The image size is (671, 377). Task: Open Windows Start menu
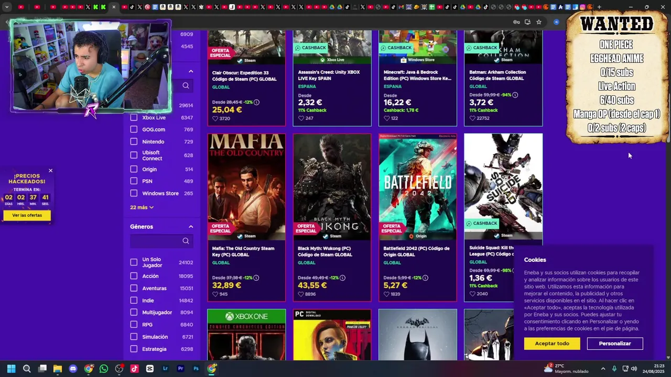(x=11, y=369)
